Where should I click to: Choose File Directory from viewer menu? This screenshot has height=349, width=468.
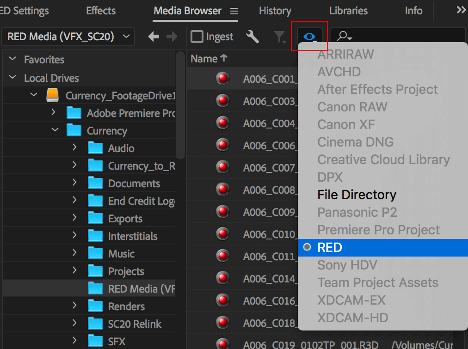[x=357, y=195]
